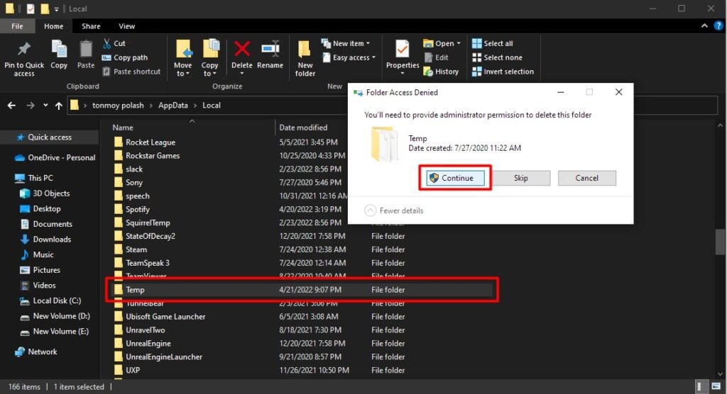727x394 pixels.
Task: Create a New folder from ribbon
Action: (x=305, y=58)
